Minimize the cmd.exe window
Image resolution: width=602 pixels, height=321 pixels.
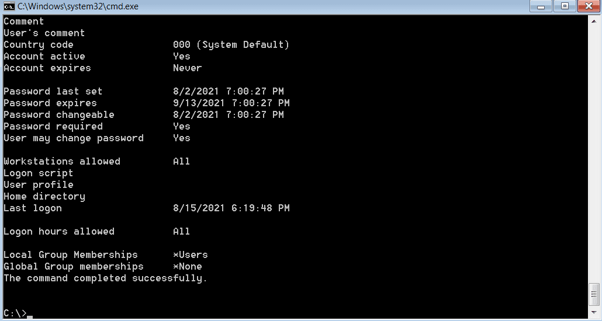[x=542, y=6]
